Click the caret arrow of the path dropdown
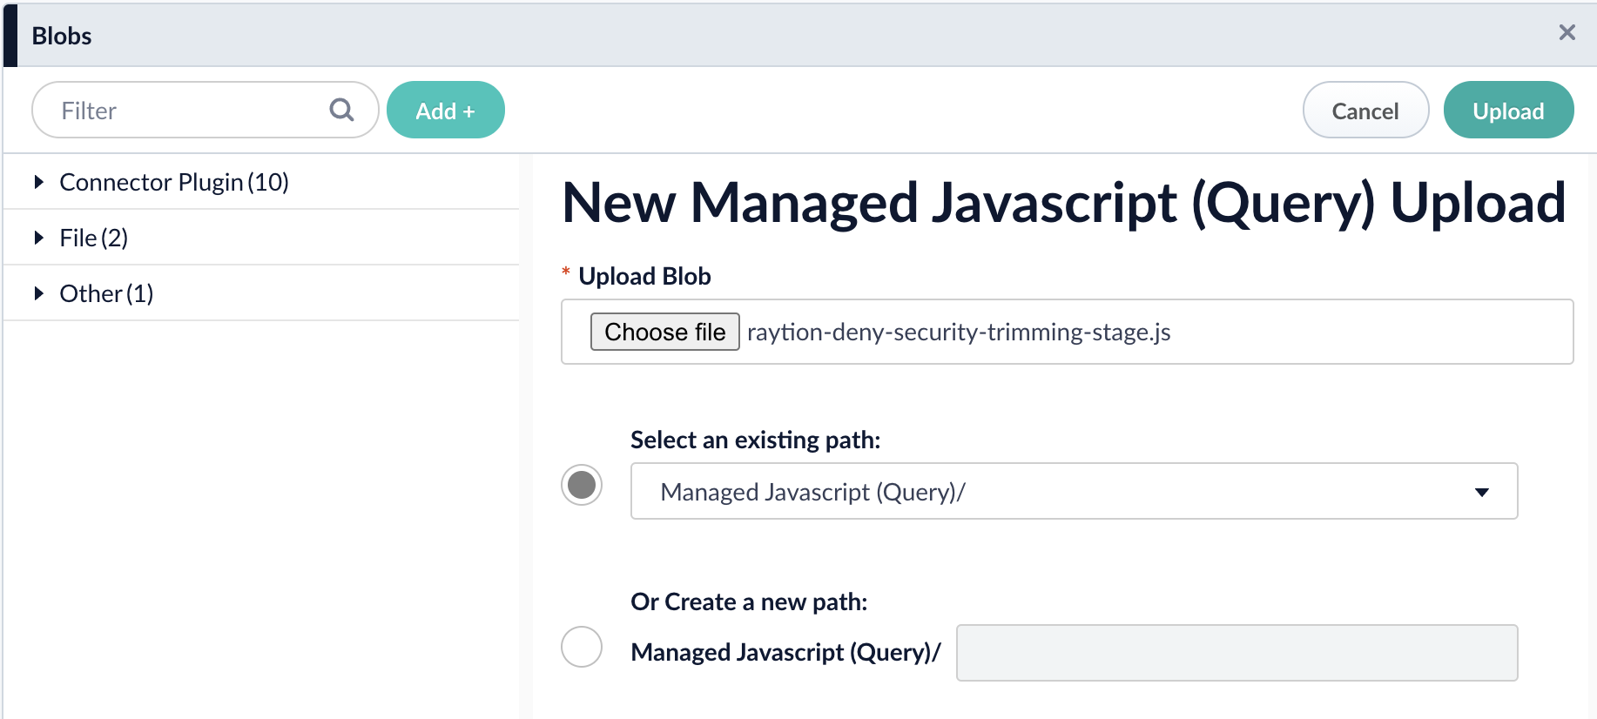1597x719 pixels. (x=1481, y=492)
